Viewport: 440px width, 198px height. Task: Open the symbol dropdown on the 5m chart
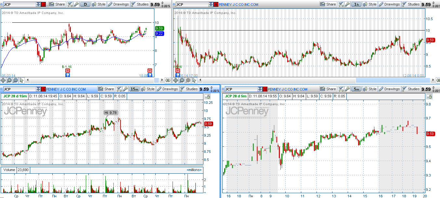(260, 89)
